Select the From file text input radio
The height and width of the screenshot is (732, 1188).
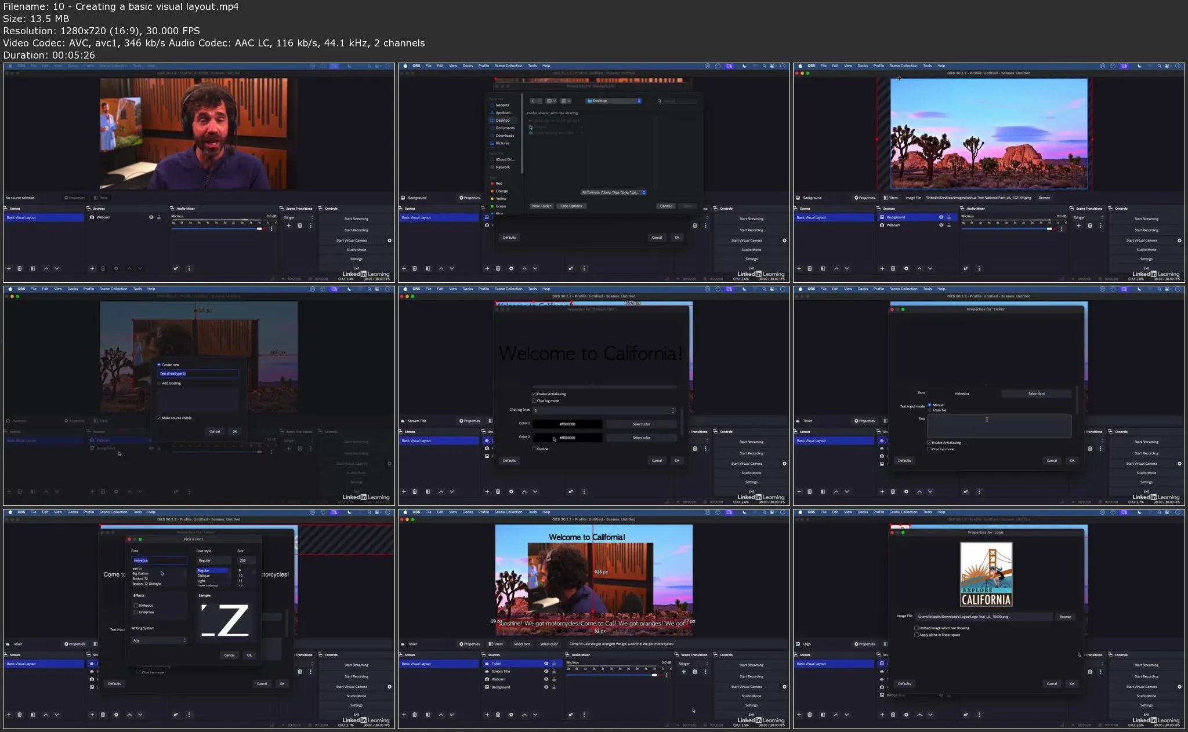click(x=930, y=410)
